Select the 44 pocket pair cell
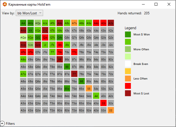The height and width of the screenshot is (127, 176). click(96, 96)
